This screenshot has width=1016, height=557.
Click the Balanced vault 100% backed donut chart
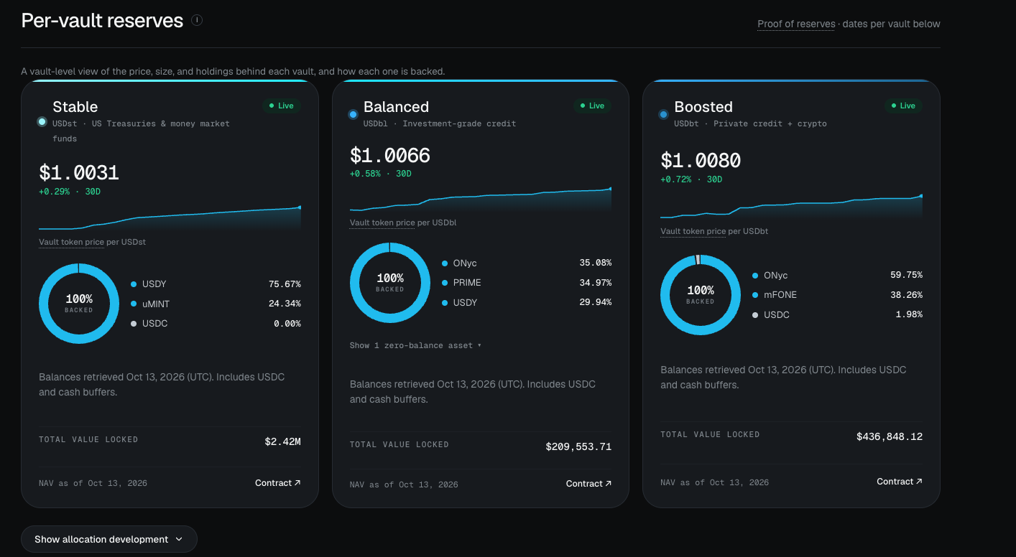[390, 283]
